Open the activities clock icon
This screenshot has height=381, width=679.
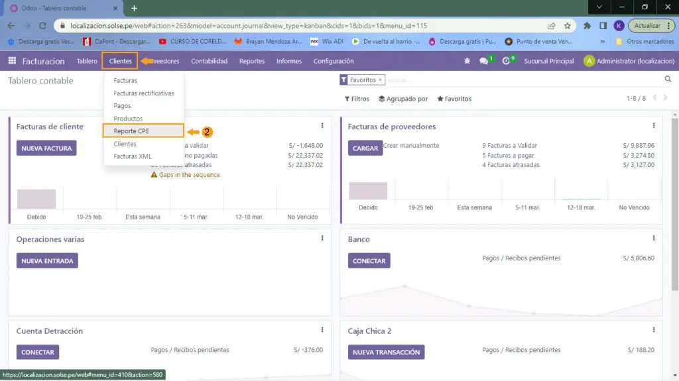pyautogui.click(x=506, y=61)
